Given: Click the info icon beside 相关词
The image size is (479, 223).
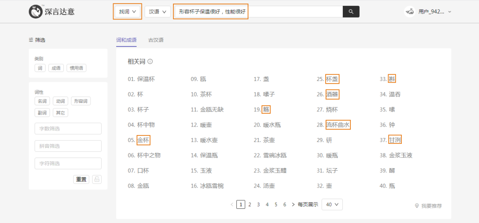Looking at the screenshot, I should point(150,62).
